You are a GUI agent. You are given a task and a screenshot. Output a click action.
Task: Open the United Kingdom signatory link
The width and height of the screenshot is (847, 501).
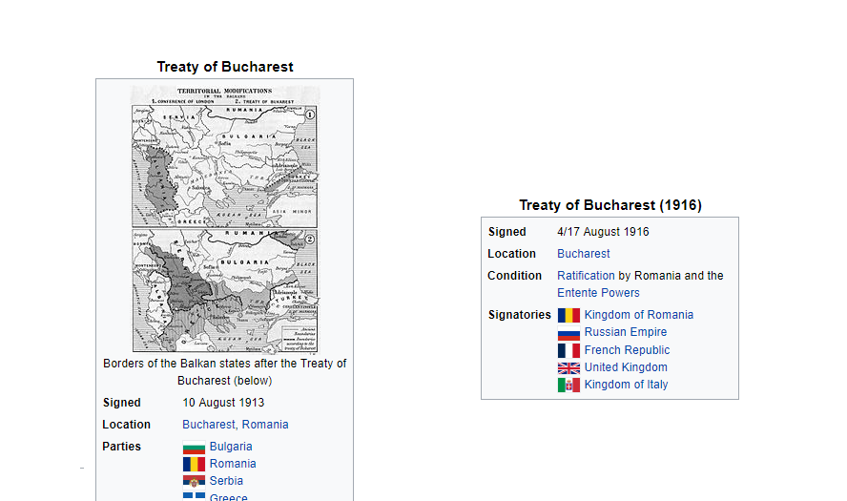626,367
